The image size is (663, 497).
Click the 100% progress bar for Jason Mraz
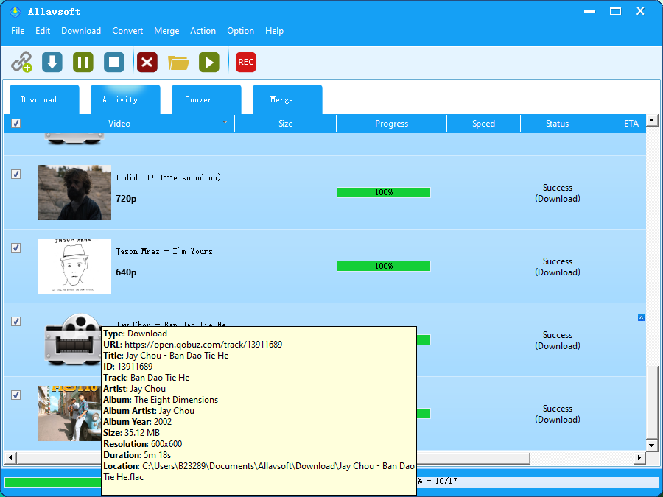click(383, 266)
